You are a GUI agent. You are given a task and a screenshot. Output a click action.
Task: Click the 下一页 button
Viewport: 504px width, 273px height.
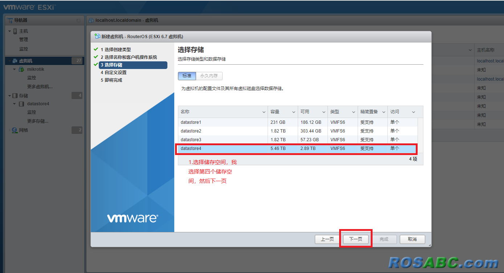[356, 239]
